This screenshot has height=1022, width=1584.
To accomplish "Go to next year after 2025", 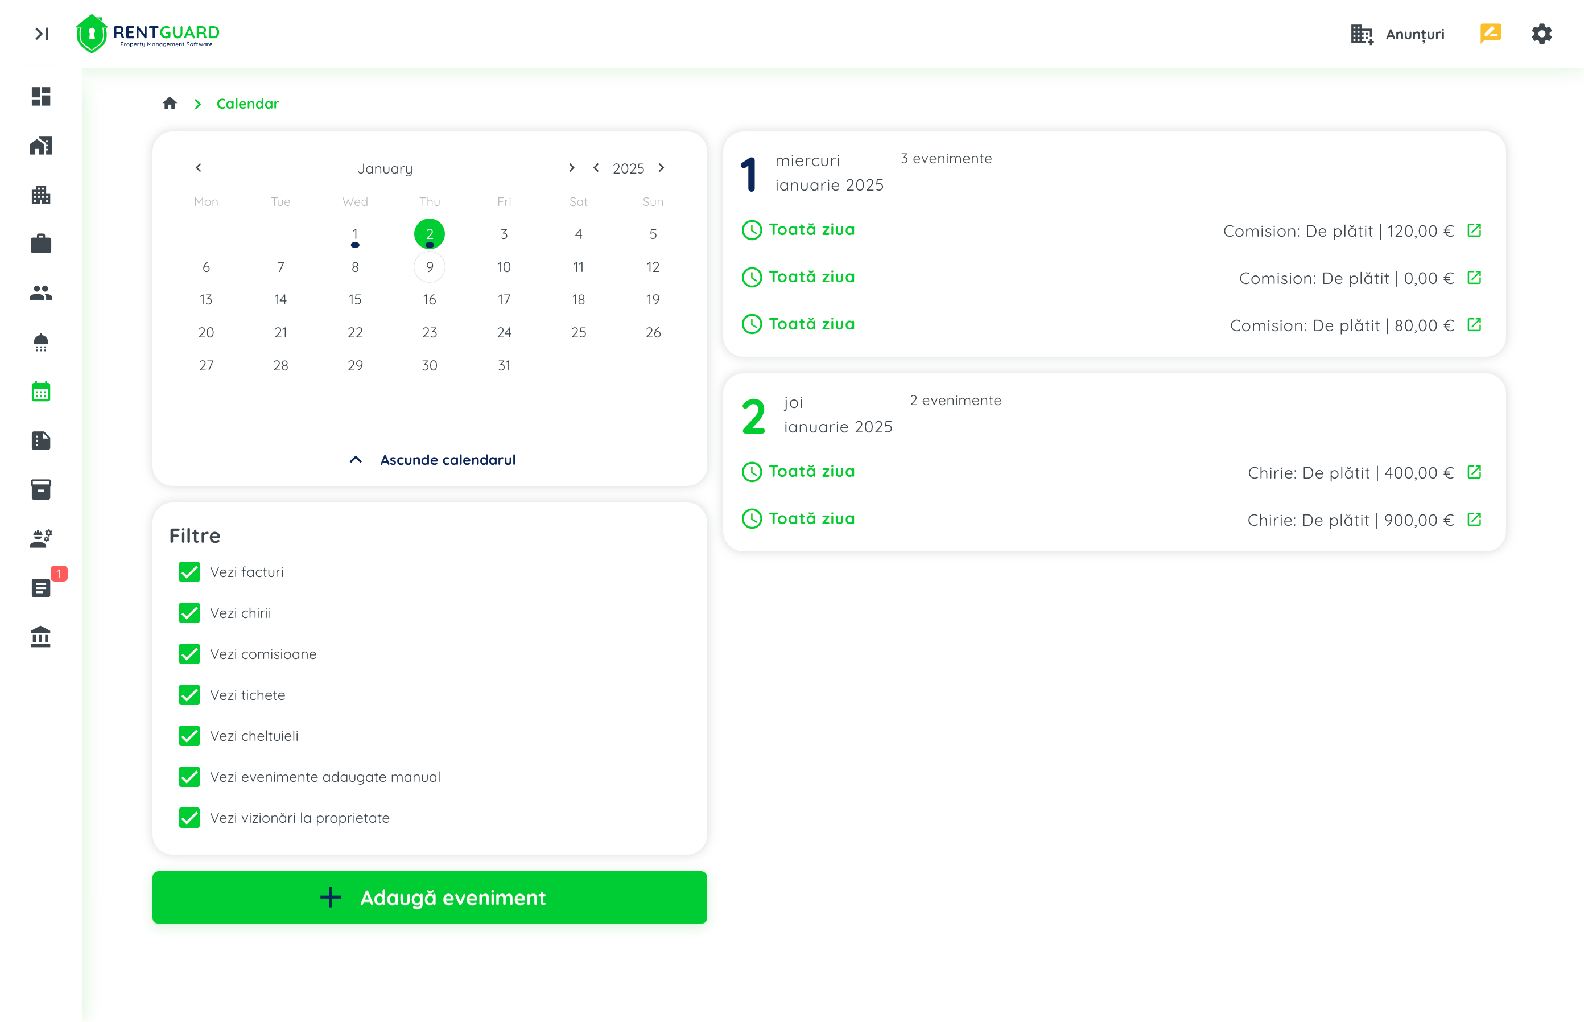I will (661, 168).
